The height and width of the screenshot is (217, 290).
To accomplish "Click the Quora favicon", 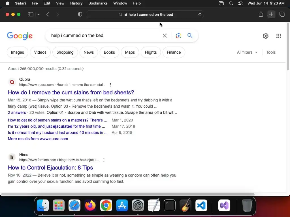I will click(12, 82).
